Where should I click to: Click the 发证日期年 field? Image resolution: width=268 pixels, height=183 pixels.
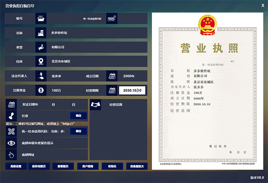(x=30, y=104)
